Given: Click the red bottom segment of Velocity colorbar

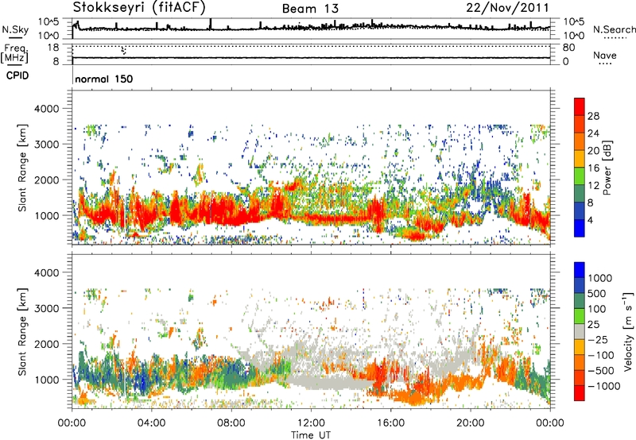Looking at the screenshot, I should (x=580, y=393).
